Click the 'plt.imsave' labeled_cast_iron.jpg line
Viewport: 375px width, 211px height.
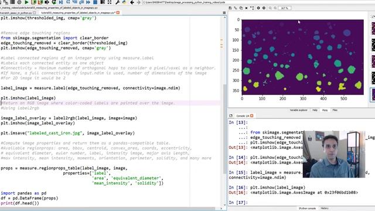[x=67, y=133]
